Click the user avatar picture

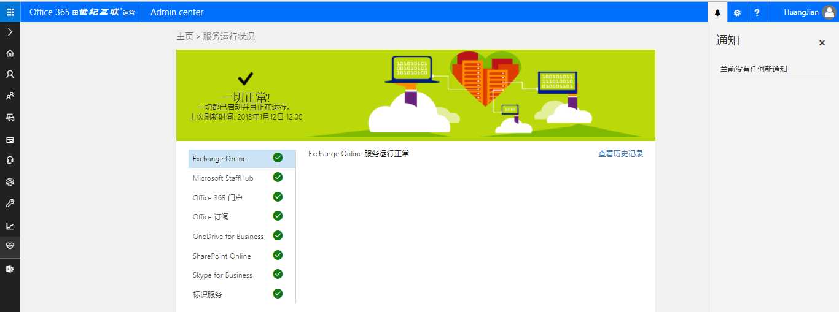click(x=829, y=12)
